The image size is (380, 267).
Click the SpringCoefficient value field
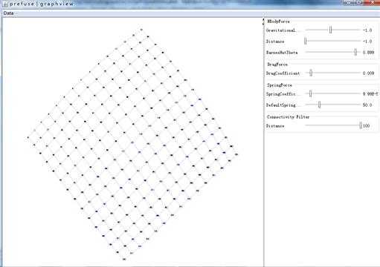370,94
